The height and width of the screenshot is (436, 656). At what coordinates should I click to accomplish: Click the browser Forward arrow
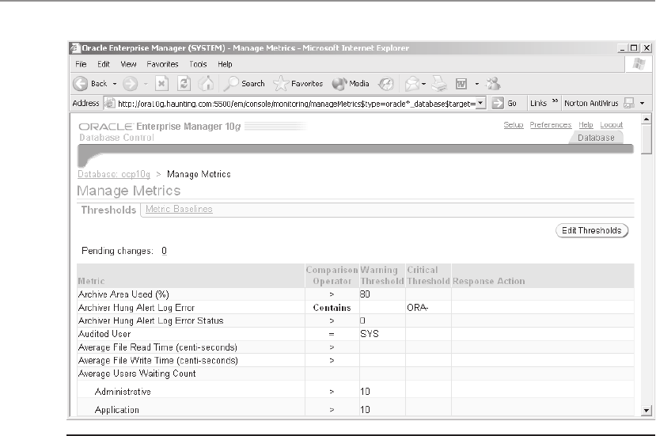coord(130,84)
